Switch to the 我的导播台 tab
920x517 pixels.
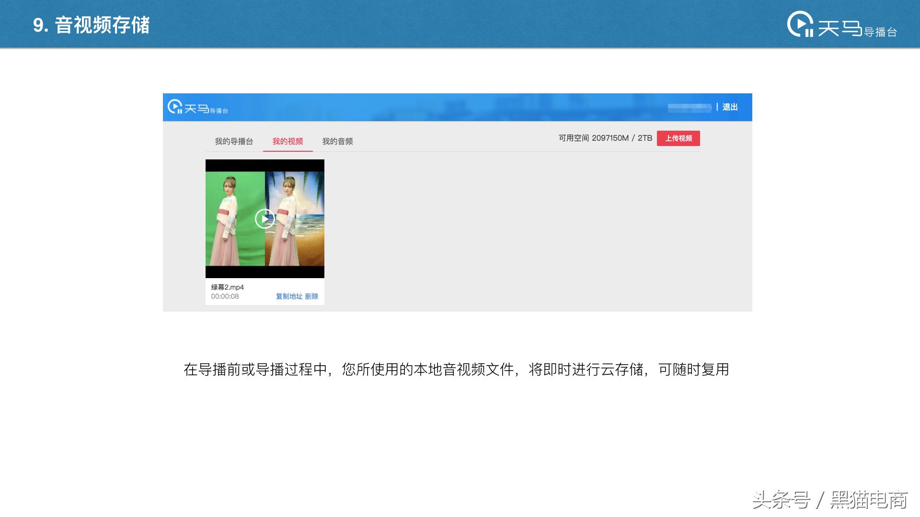[x=234, y=141]
